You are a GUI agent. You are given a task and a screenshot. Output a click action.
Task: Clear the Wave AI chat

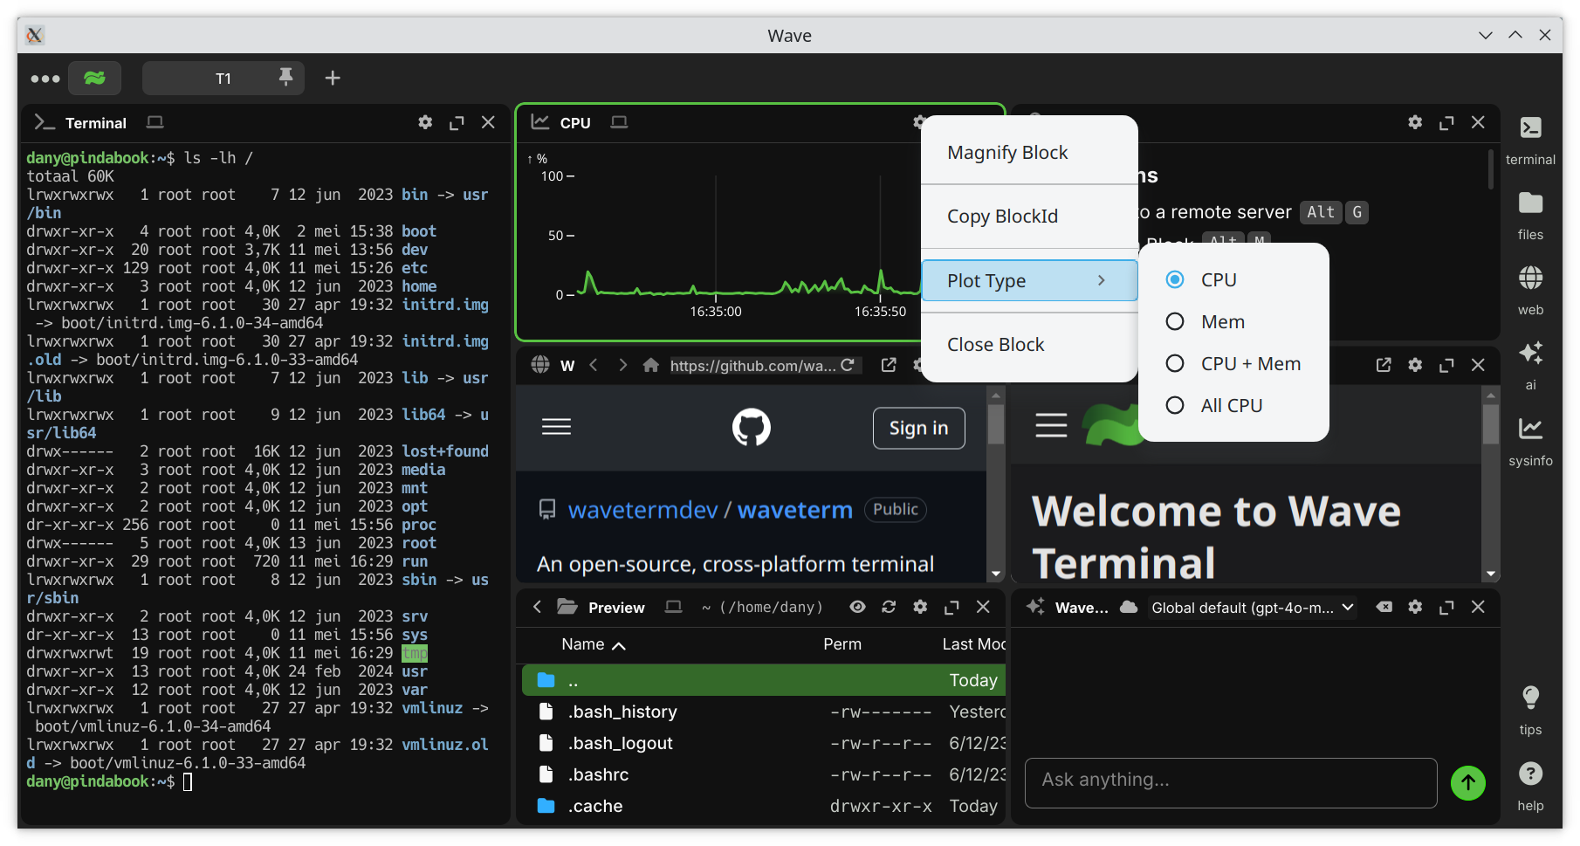pyautogui.click(x=1384, y=607)
